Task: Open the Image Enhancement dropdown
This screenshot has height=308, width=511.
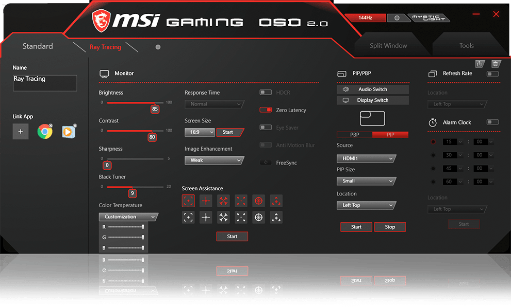Action: [213, 160]
